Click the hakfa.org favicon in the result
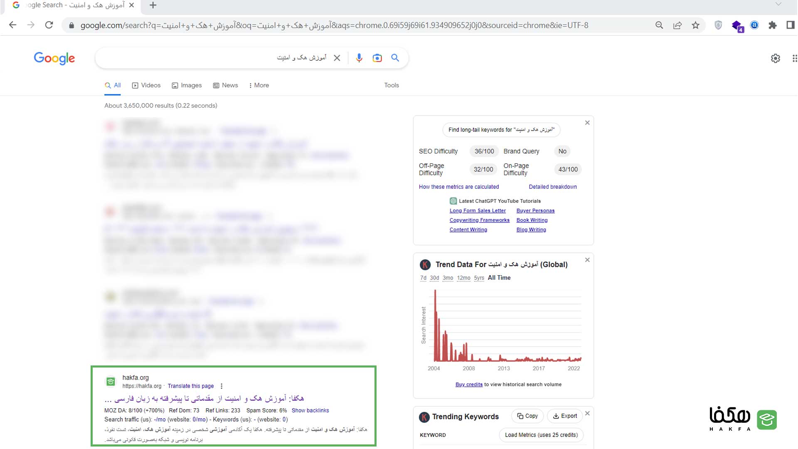Image resolution: width=798 pixels, height=449 pixels. pos(111,381)
